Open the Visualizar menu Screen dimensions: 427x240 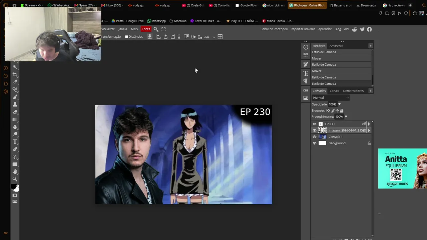click(108, 29)
